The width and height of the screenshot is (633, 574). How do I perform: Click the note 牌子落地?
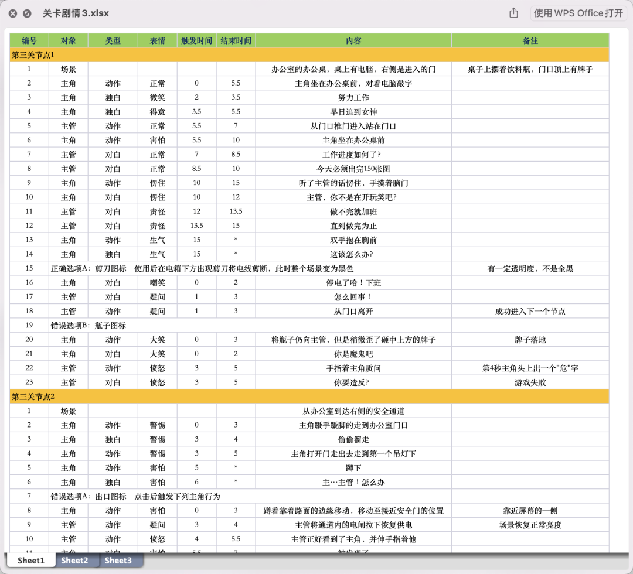tap(530, 340)
